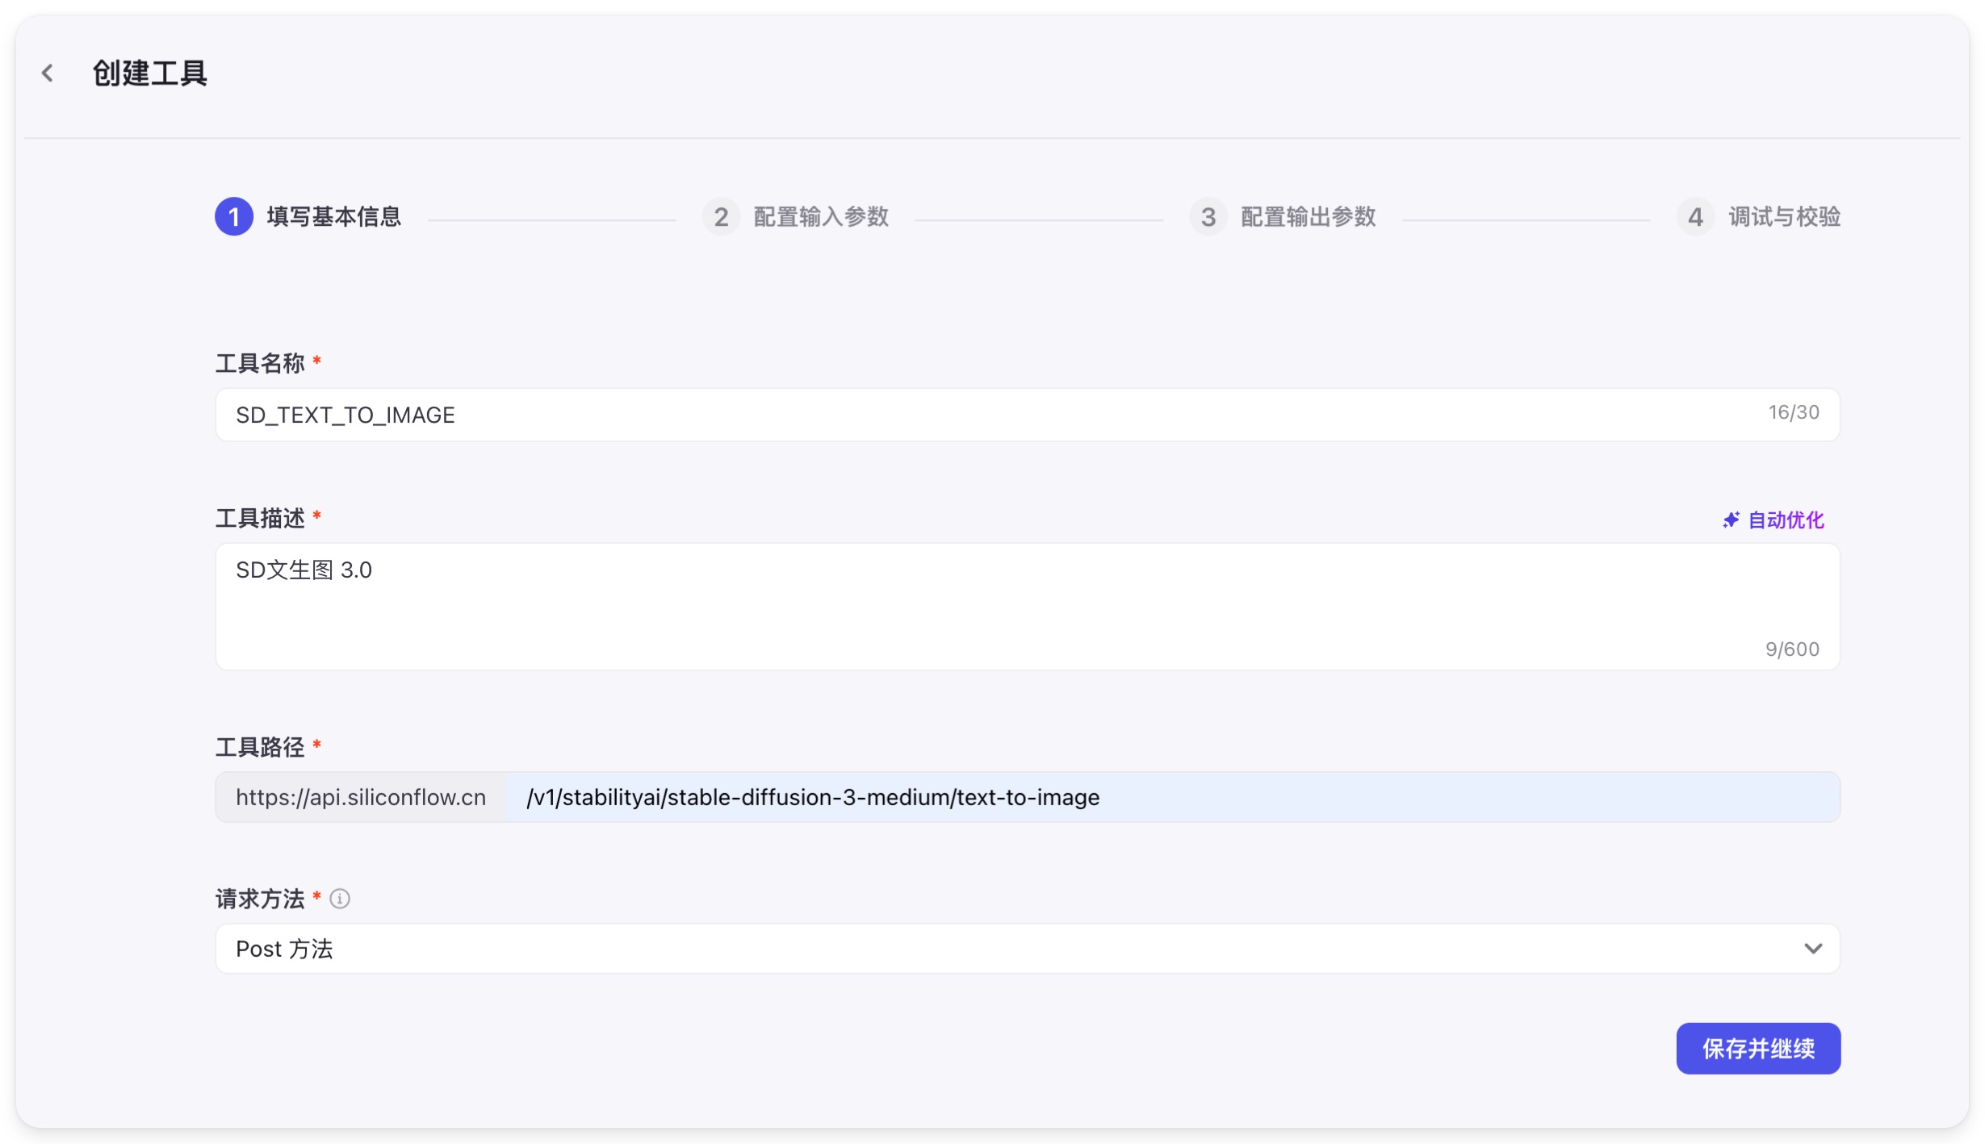Click inside the 工具描述 text area
This screenshot has width=1985, height=1144.
click(969, 607)
